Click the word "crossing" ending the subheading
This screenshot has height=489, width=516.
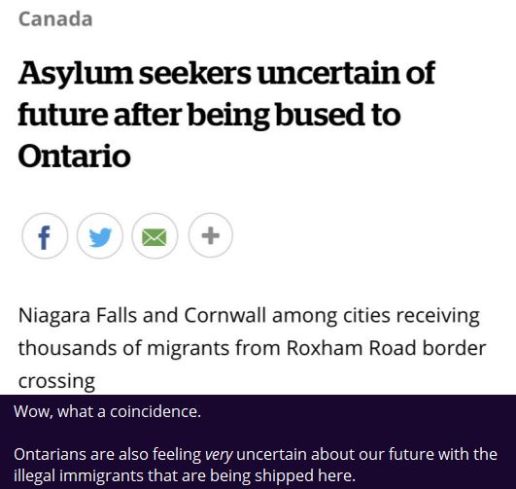[x=56, y=382]
